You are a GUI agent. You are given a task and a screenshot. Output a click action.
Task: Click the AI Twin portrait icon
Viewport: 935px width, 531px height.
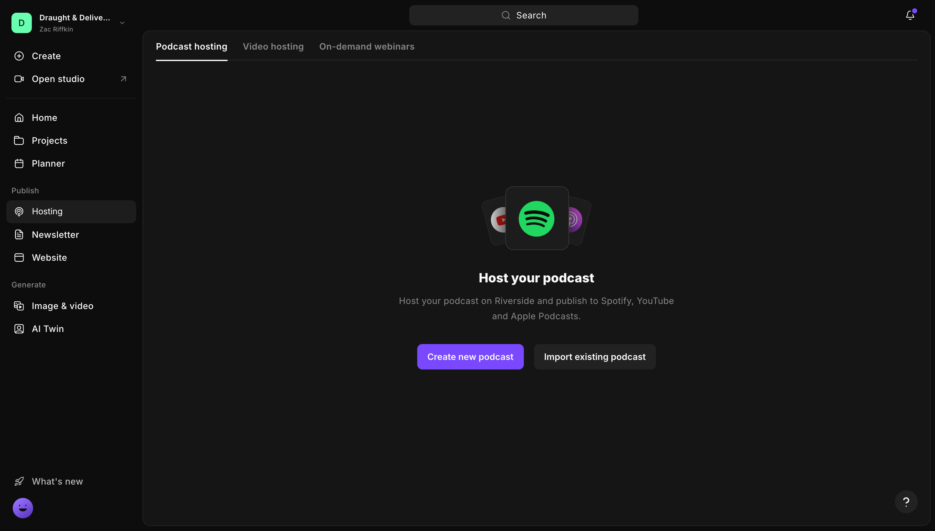click(x=19, y=328)
